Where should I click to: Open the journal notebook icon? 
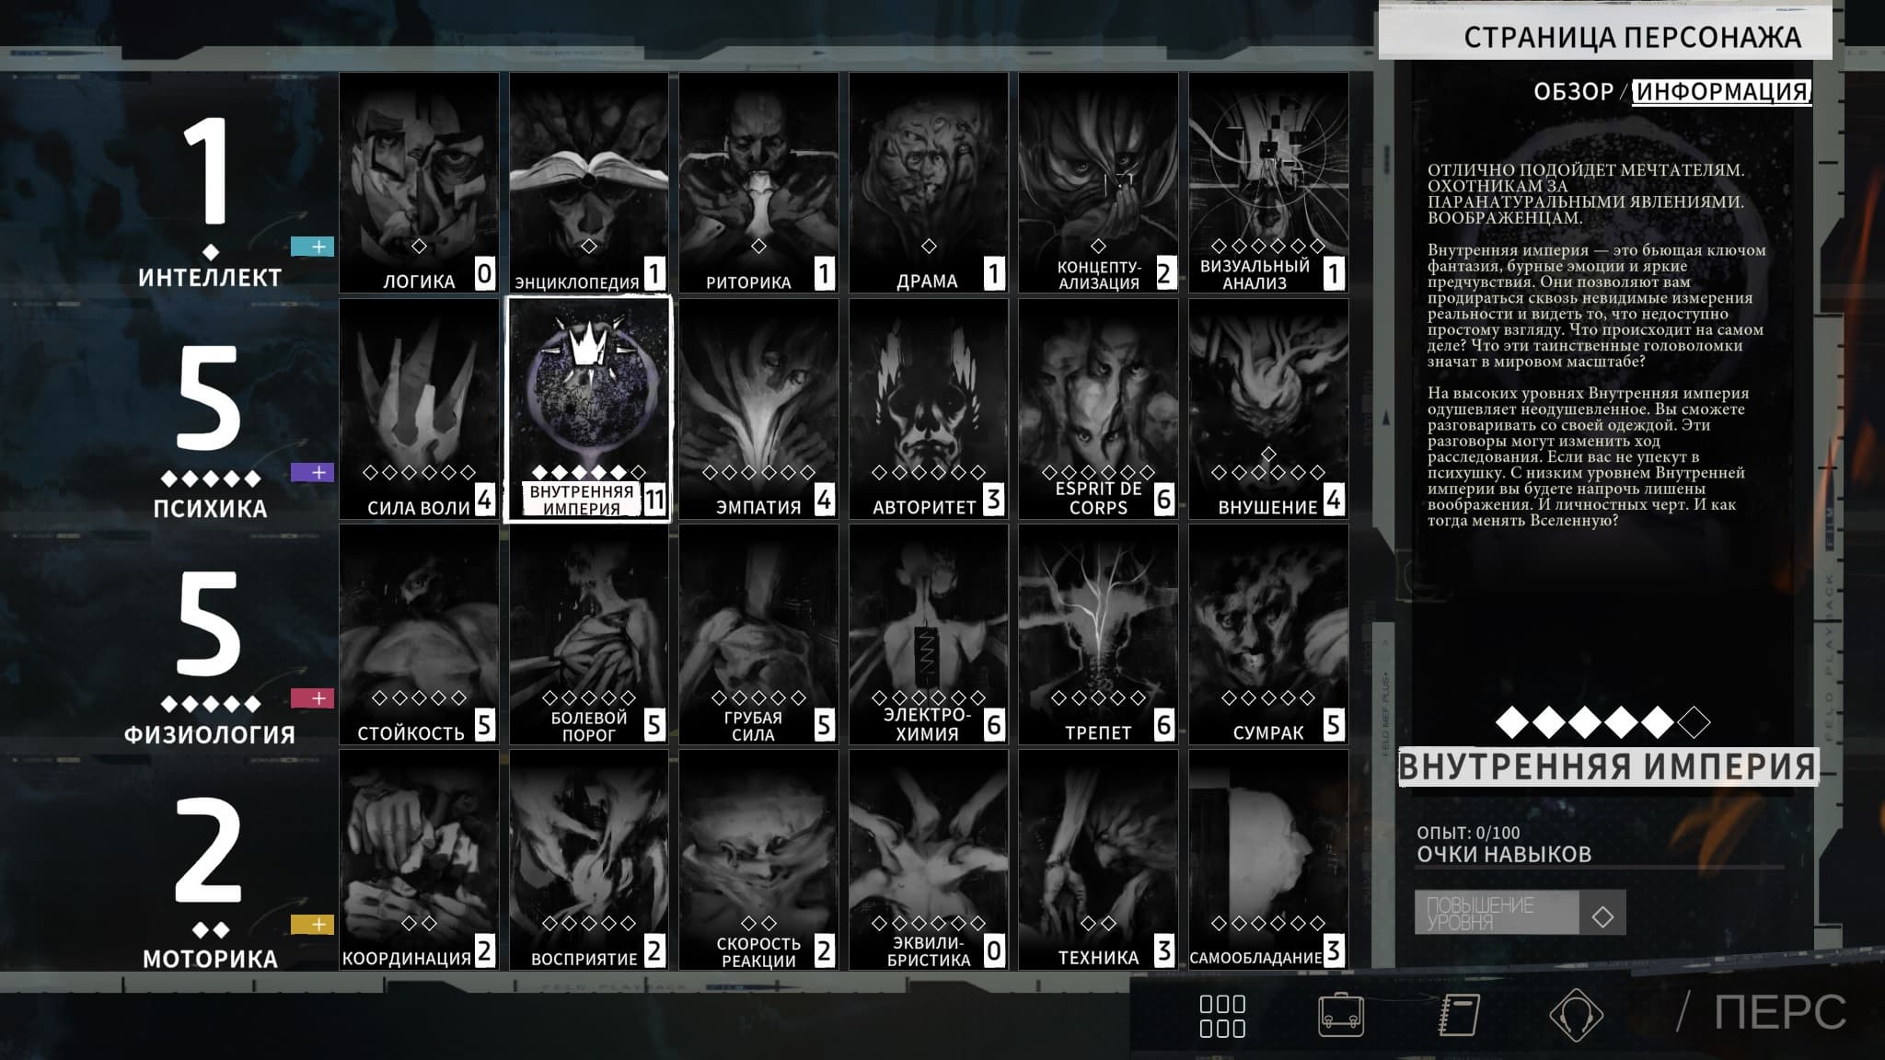1459,1015
